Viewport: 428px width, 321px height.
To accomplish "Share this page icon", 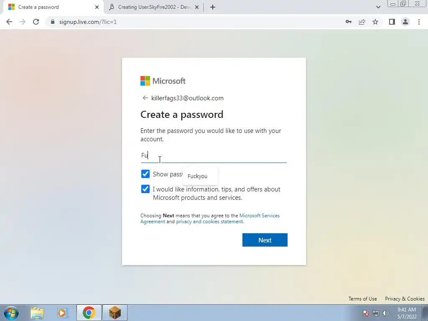I will 362,22.
